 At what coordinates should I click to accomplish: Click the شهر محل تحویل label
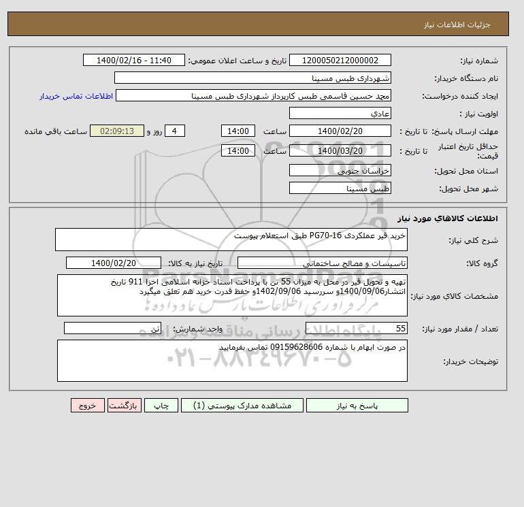pyautogui.click(x=468, y=189)
